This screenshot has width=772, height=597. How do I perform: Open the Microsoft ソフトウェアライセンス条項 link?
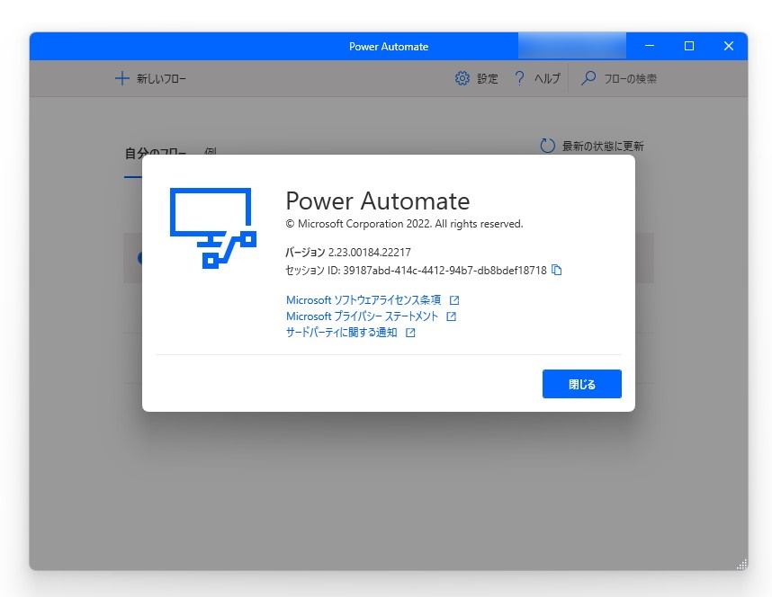tap(360, 299)
